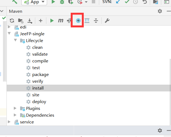Build project with hammer icon

[15, 2]
